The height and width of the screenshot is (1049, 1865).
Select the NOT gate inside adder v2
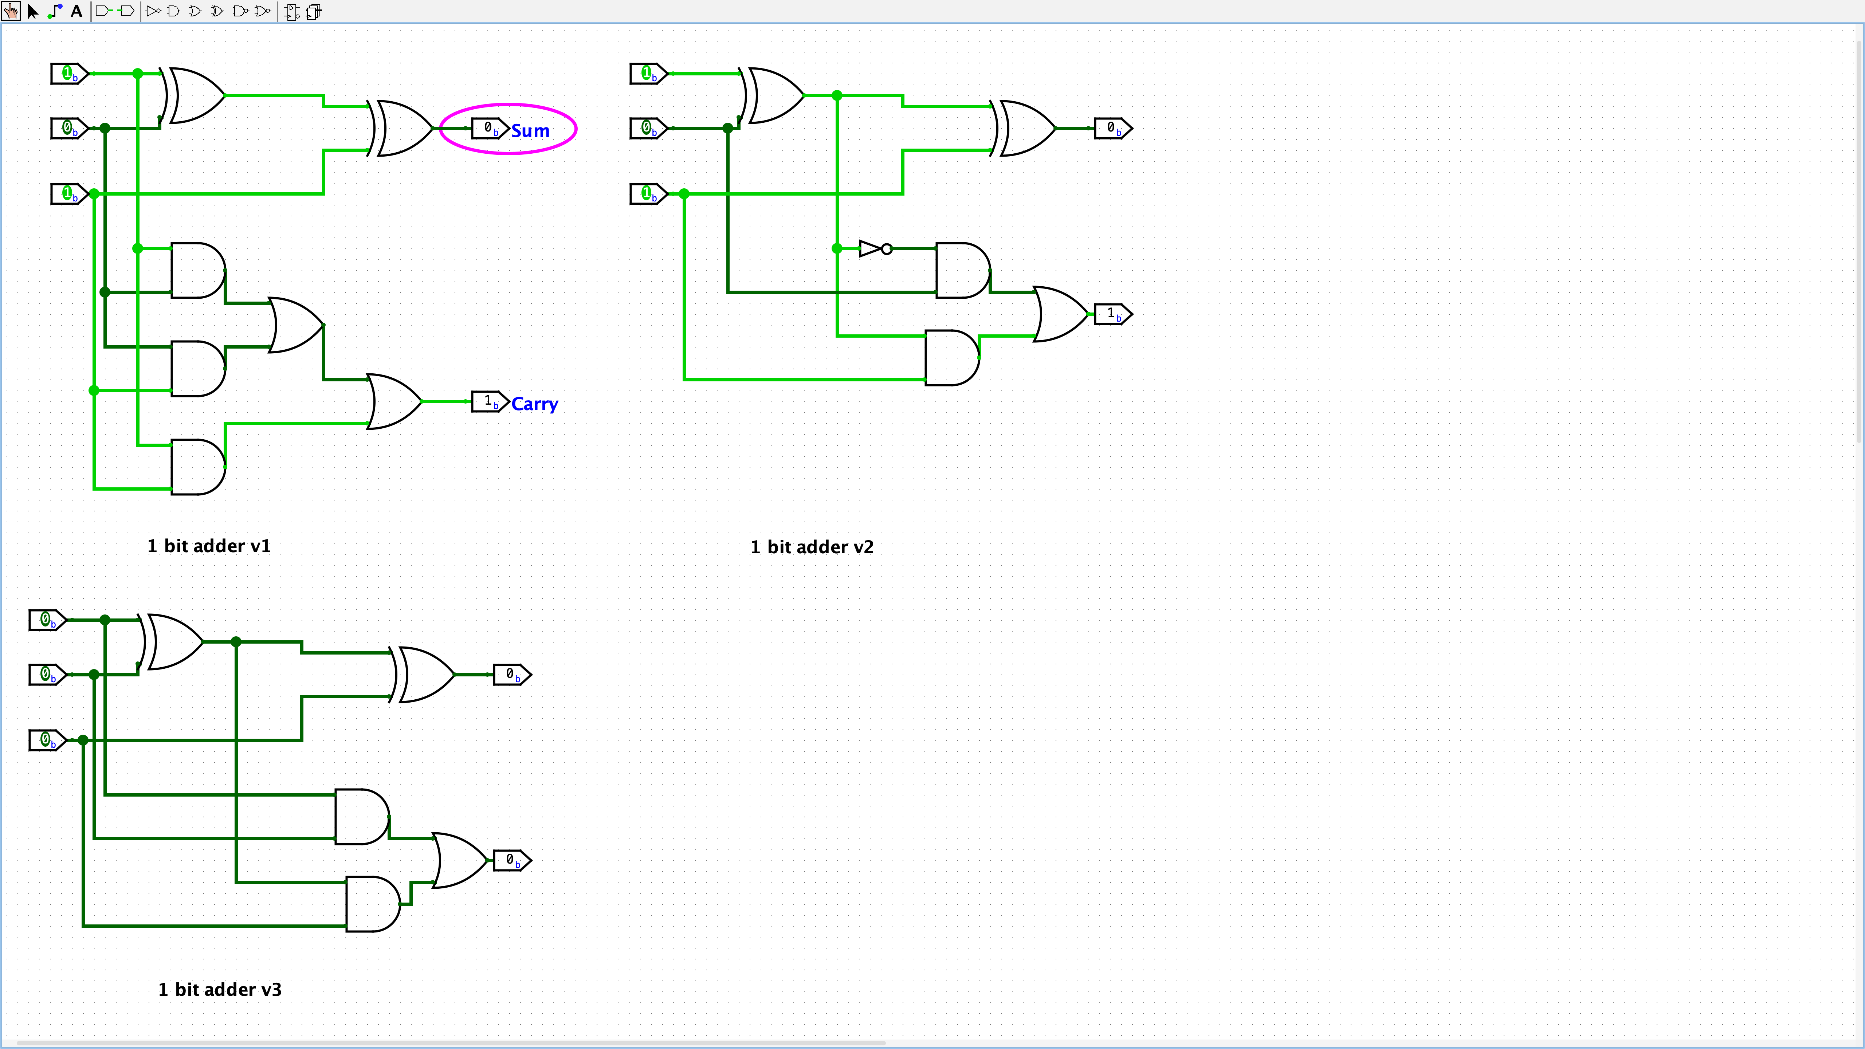pyautogui.click(x=875, y=248)
